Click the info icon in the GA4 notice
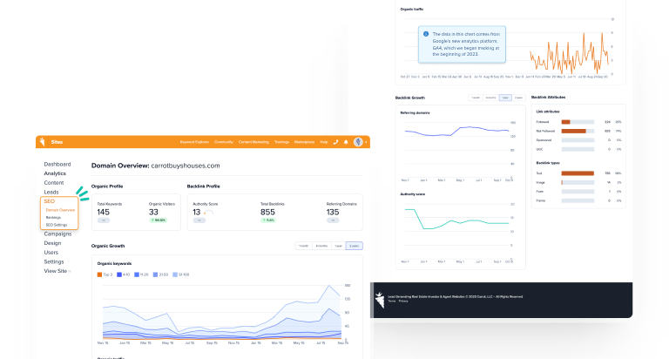Image resolution: width=669 pixels, height=359 pixels. click(426, 35)
